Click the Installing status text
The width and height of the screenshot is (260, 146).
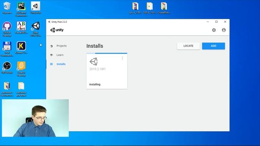click(95, 84)
